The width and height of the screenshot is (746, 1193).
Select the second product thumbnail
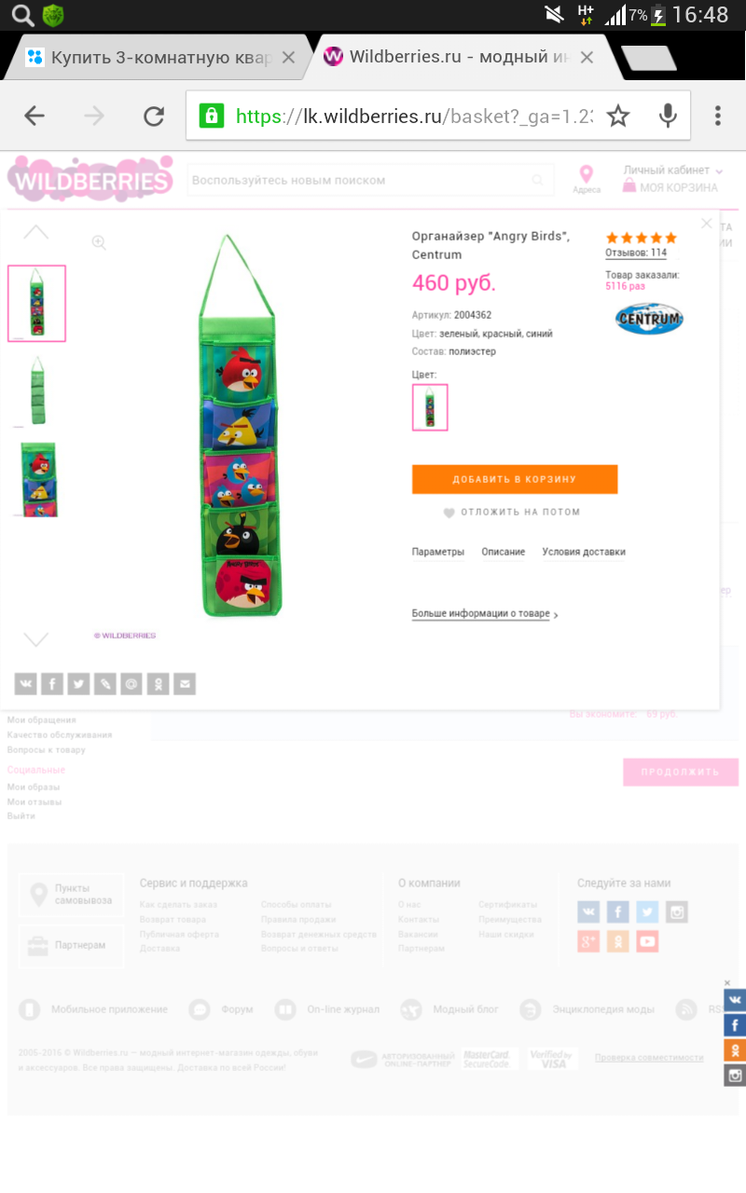[x=37, y=391]
